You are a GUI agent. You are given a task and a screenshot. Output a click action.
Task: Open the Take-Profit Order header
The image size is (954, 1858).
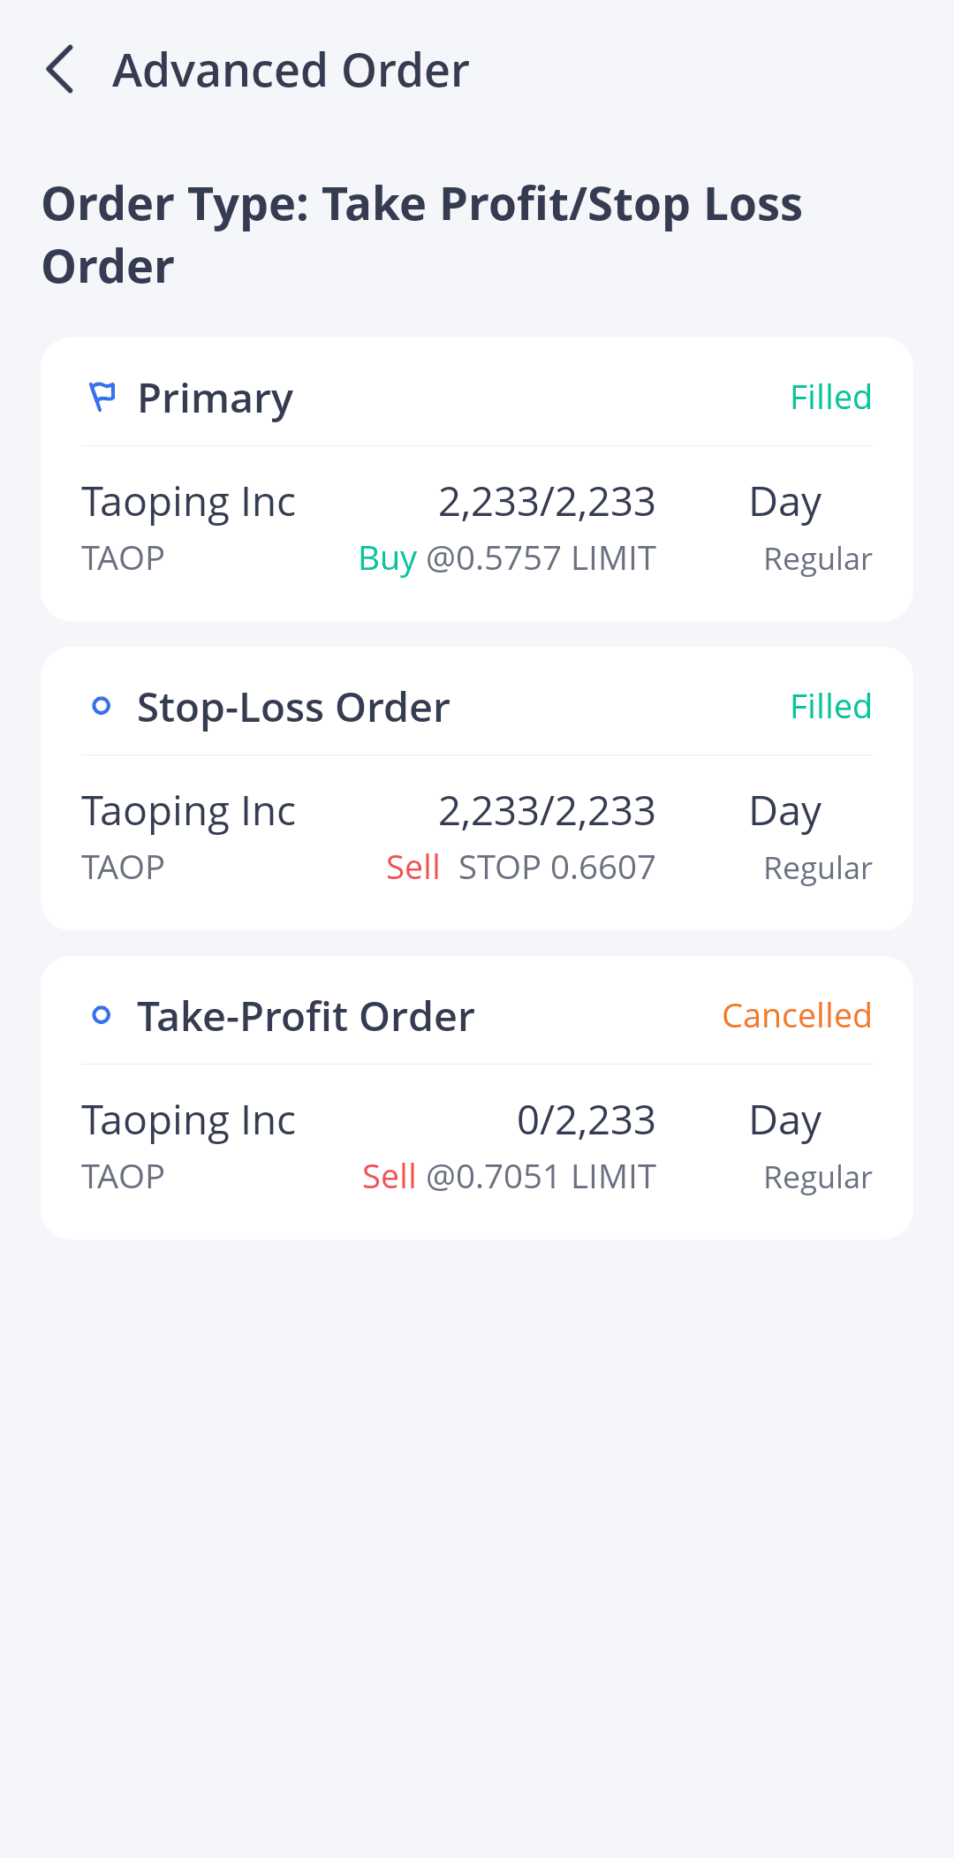point(306,1017)
